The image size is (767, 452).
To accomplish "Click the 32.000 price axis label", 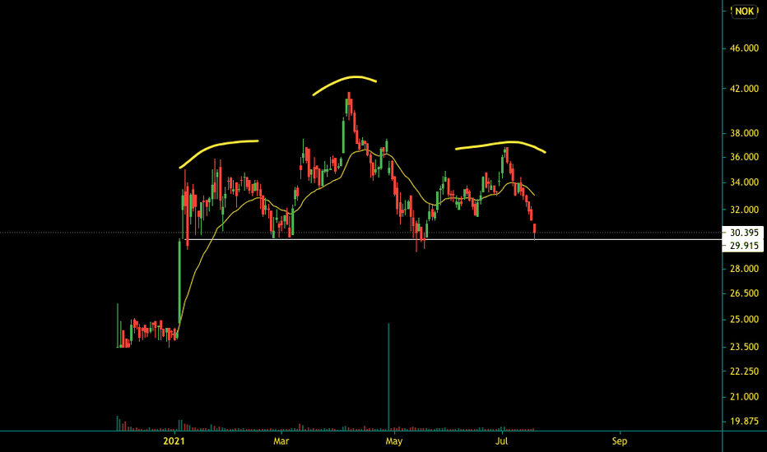I will 744,210.
